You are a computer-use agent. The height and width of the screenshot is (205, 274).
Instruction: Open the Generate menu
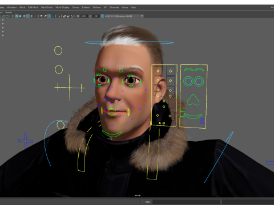(x=114, y=7)
